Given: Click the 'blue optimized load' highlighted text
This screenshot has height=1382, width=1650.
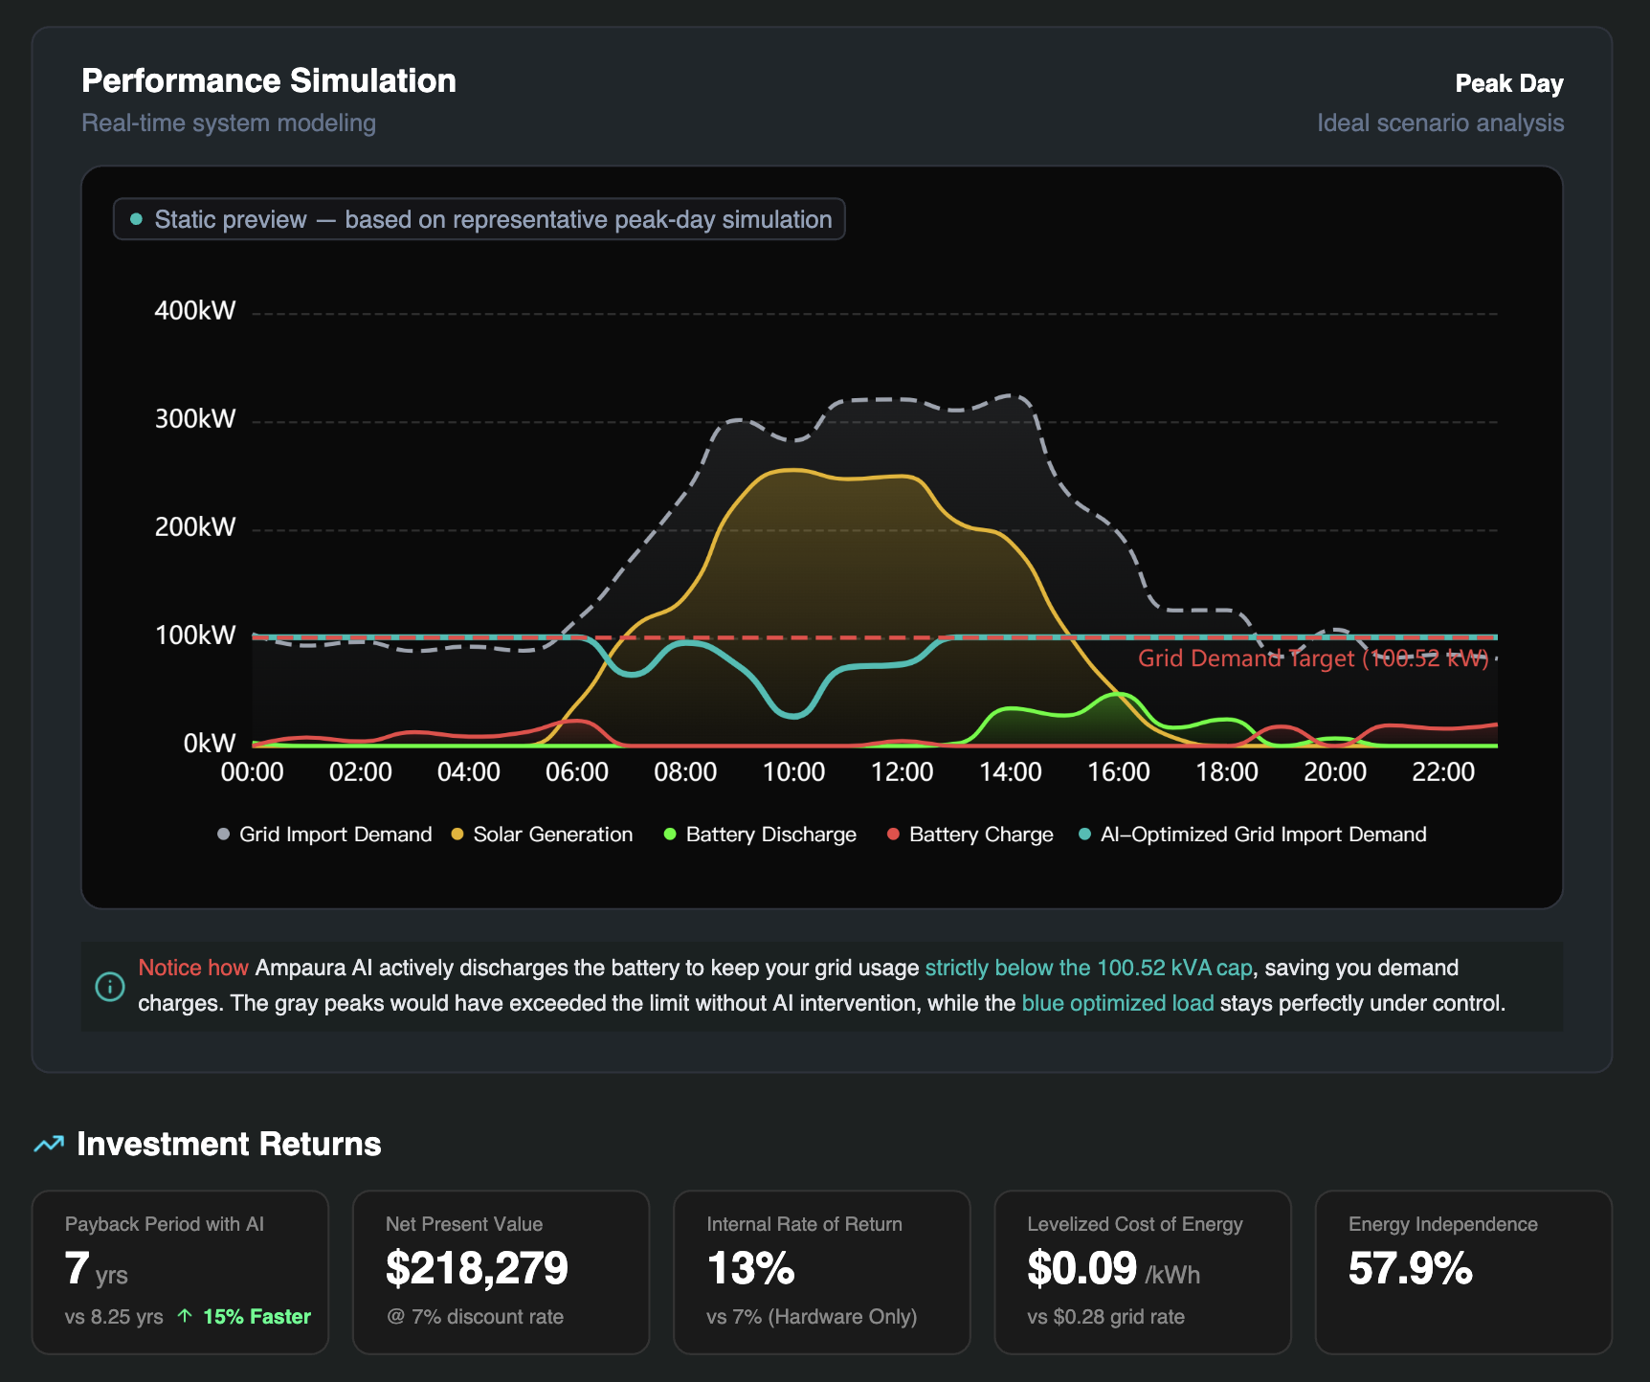Looking at the screenshot, I should tap(1118, 1004).
